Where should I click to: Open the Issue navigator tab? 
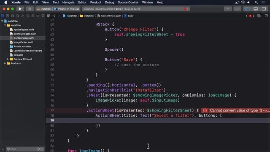point(23,16)
